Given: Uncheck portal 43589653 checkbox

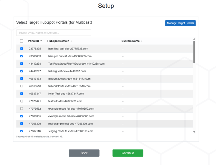Looking at the screenshot, I should (22, 56).
